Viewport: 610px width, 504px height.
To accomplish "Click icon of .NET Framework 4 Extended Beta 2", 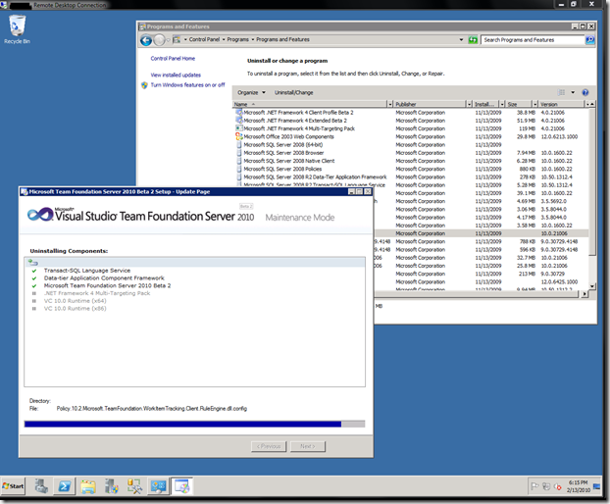I will pyautogui.click(x=239, y=121).
